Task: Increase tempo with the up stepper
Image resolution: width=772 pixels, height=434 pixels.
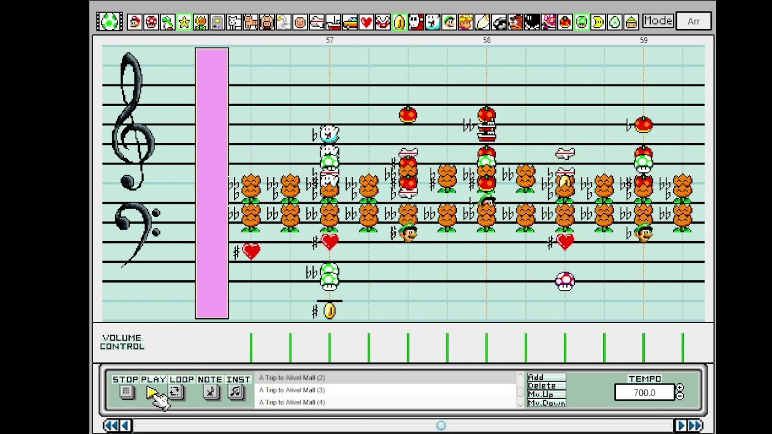Action: point(680,389)
